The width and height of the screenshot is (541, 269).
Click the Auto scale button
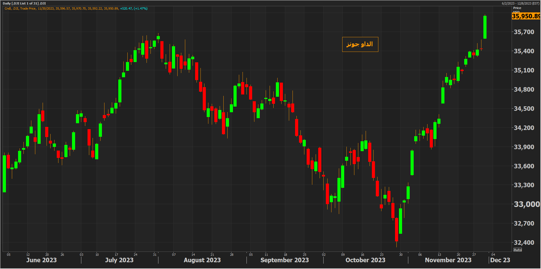518,250
